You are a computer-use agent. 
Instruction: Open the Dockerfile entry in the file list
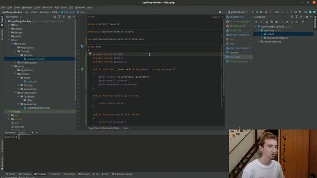tap(235, 30)
